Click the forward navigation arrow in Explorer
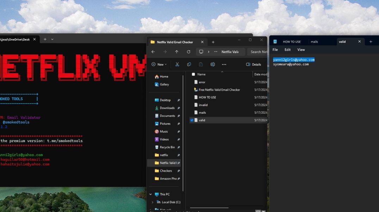Image resolution: width=379 pixels, height=212 pixels. (x=165, y=52)
